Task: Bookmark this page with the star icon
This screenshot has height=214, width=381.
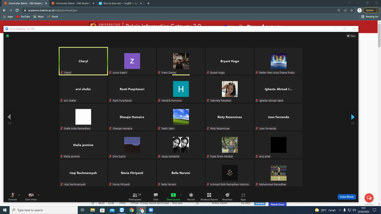Action: pyautogui.click(x=351, y=11)
